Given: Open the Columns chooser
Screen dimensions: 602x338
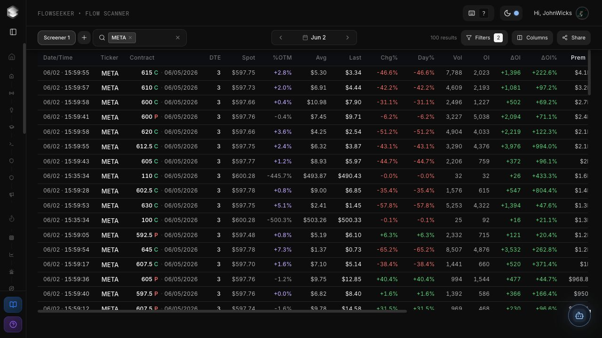Looking at the screenshot, I should 532,38.
